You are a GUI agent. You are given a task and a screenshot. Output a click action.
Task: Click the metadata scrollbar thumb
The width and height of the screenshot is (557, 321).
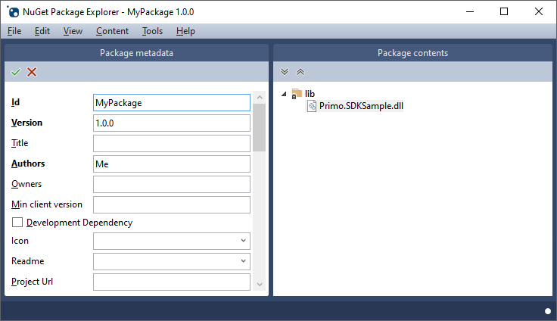(x=260, y=128)
